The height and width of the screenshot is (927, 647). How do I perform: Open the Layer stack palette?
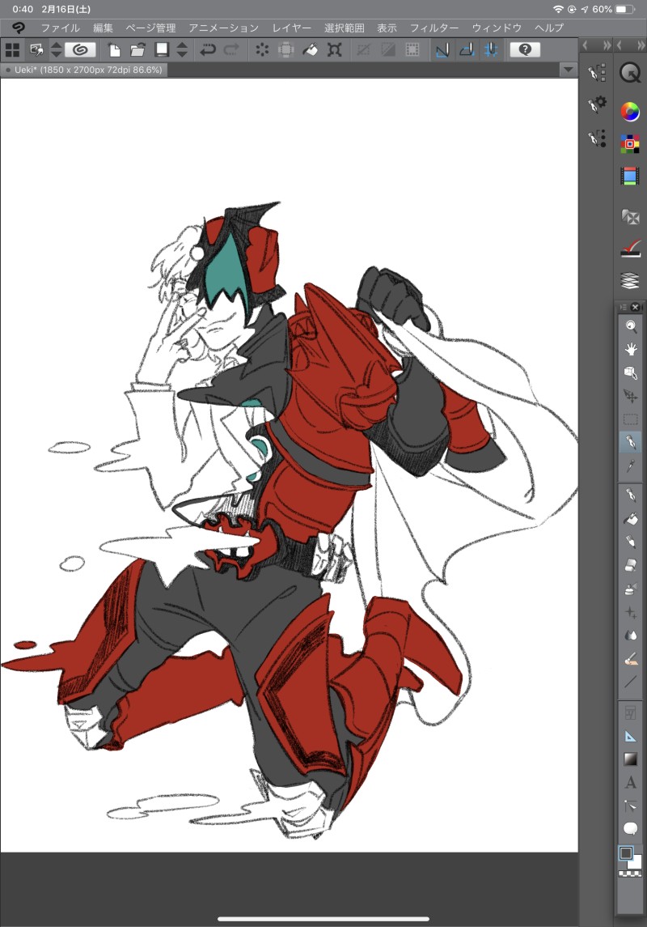(x=631, y=281)
